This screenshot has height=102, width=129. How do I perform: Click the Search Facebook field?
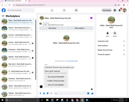pyautogui.click(x=21, y=10)
